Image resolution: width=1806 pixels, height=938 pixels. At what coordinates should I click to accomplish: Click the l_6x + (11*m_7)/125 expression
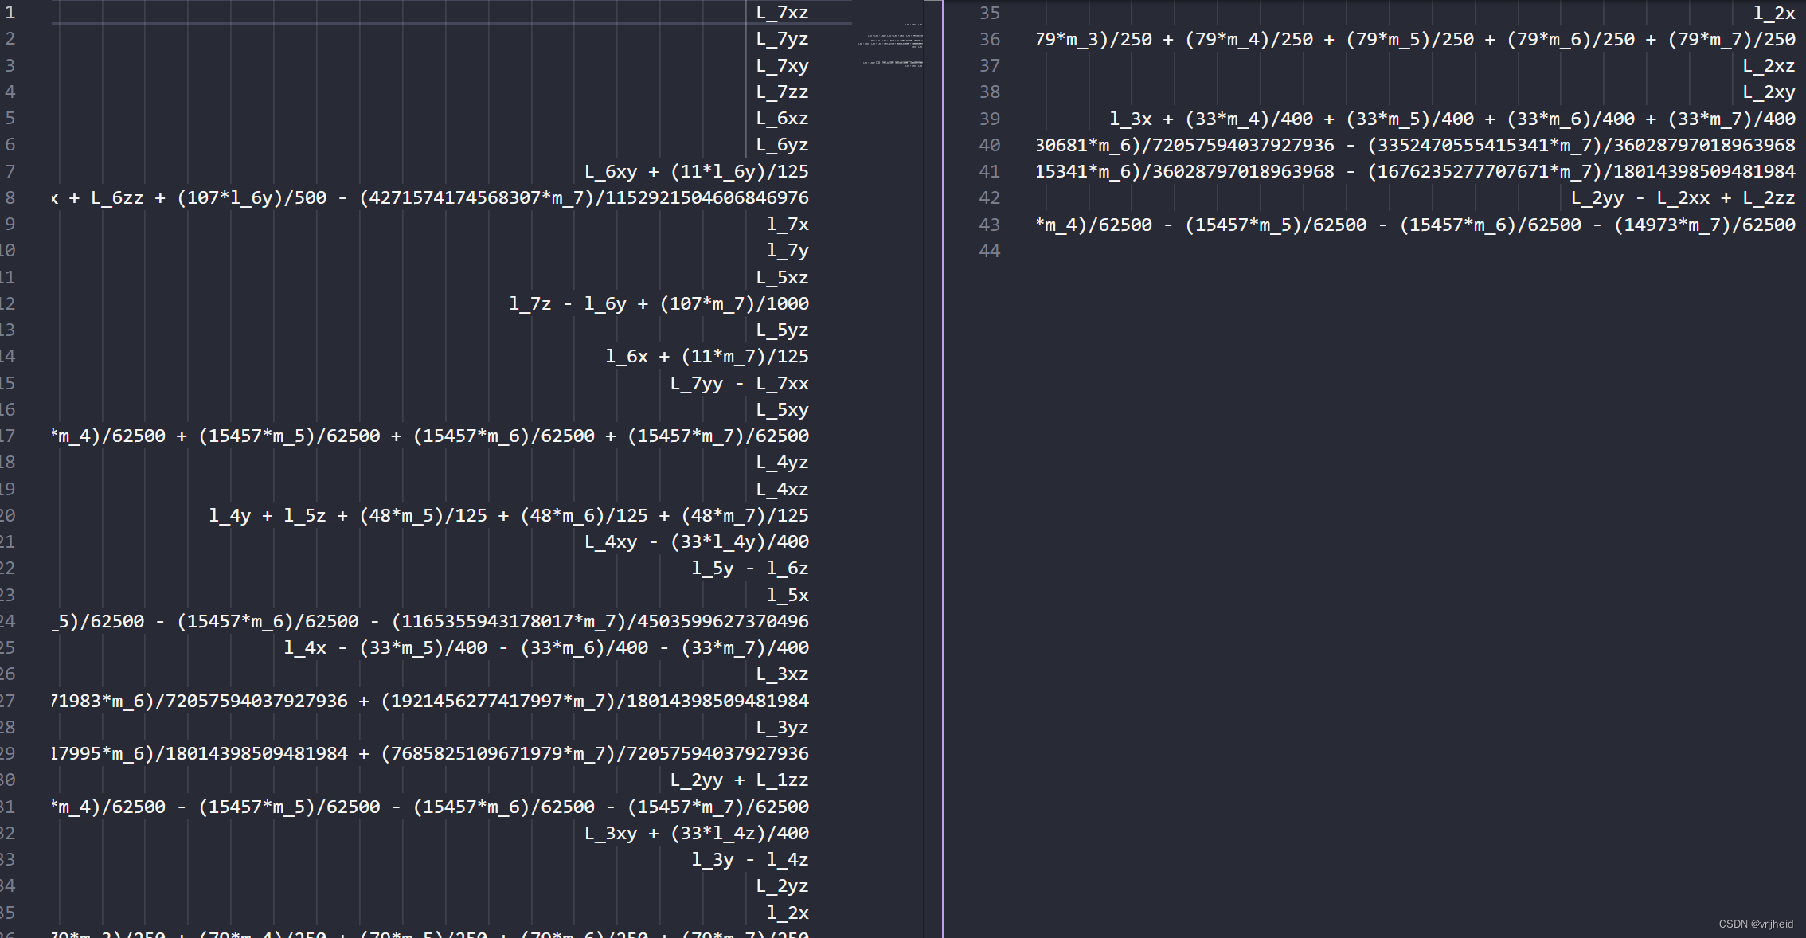click(x=706, y=357)
